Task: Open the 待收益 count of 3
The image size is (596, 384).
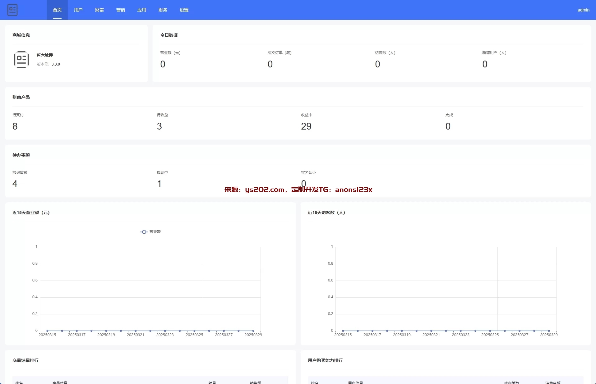Action: 159,126
